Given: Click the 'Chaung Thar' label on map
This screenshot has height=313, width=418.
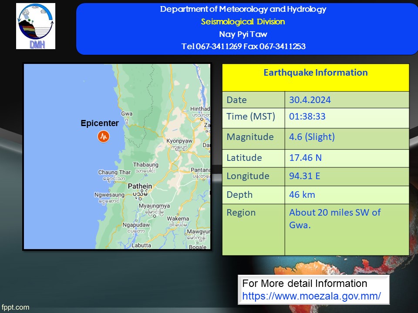Looking at the screenshot, I should click(x=115, y=172).
